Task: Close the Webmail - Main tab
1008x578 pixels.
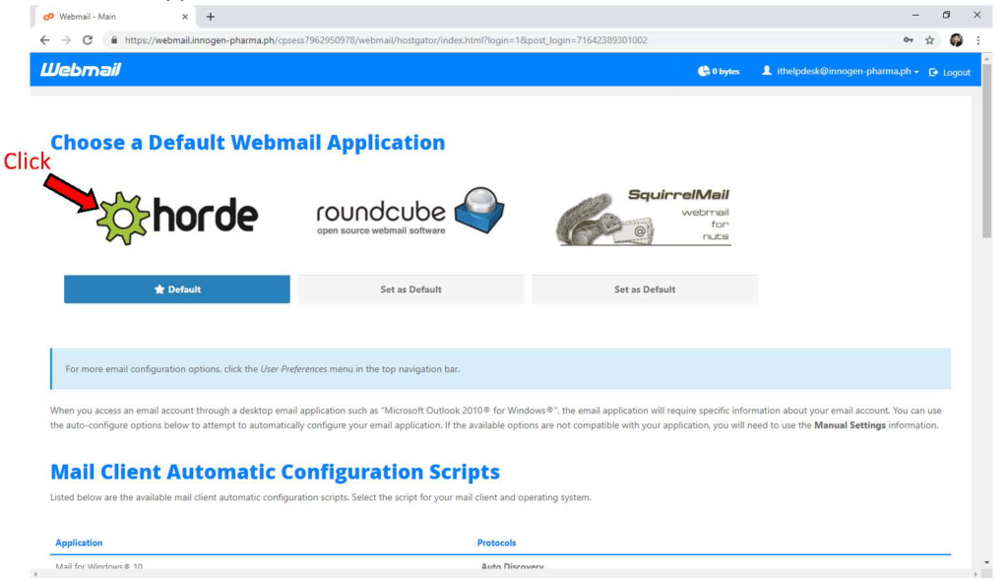Action: coord(185,17)
